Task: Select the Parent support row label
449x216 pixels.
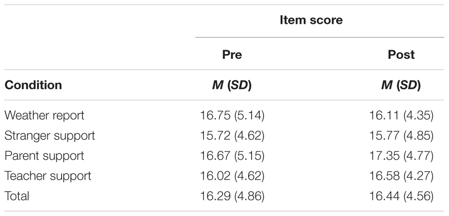Action: click(44, 156)
